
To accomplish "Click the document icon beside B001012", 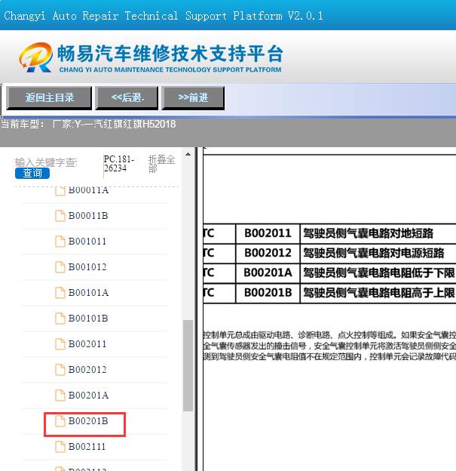I will point(60,266).
